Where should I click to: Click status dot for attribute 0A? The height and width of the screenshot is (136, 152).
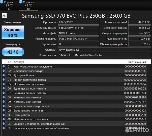click(x=4, y=106)
